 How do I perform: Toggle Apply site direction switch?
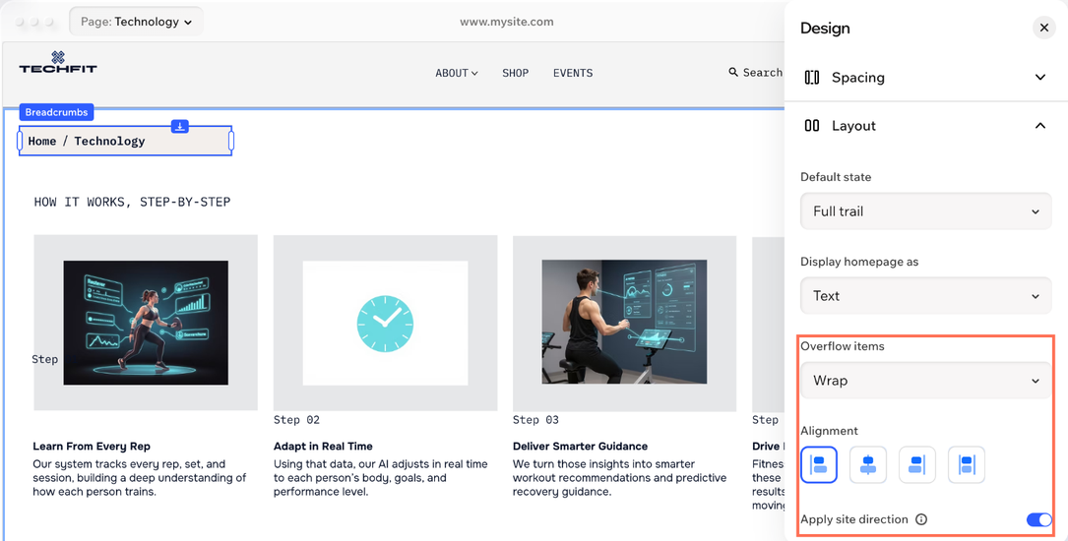coord(1039,520)
